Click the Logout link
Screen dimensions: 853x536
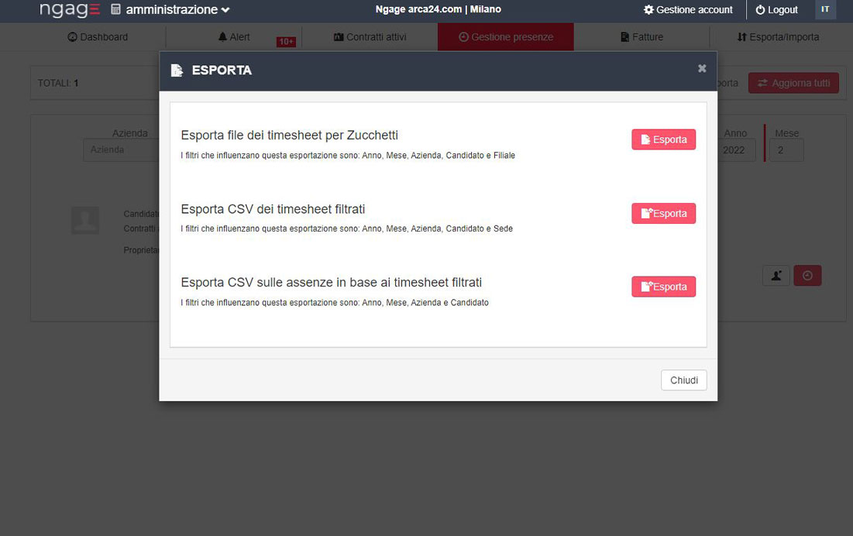[776, 10]
